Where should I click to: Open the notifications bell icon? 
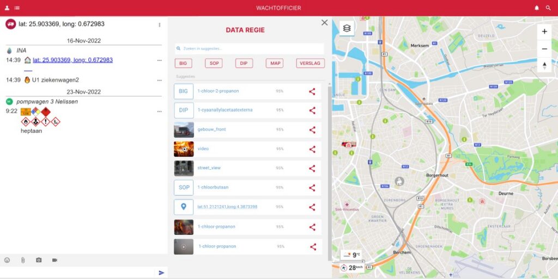tap(537, 8)
